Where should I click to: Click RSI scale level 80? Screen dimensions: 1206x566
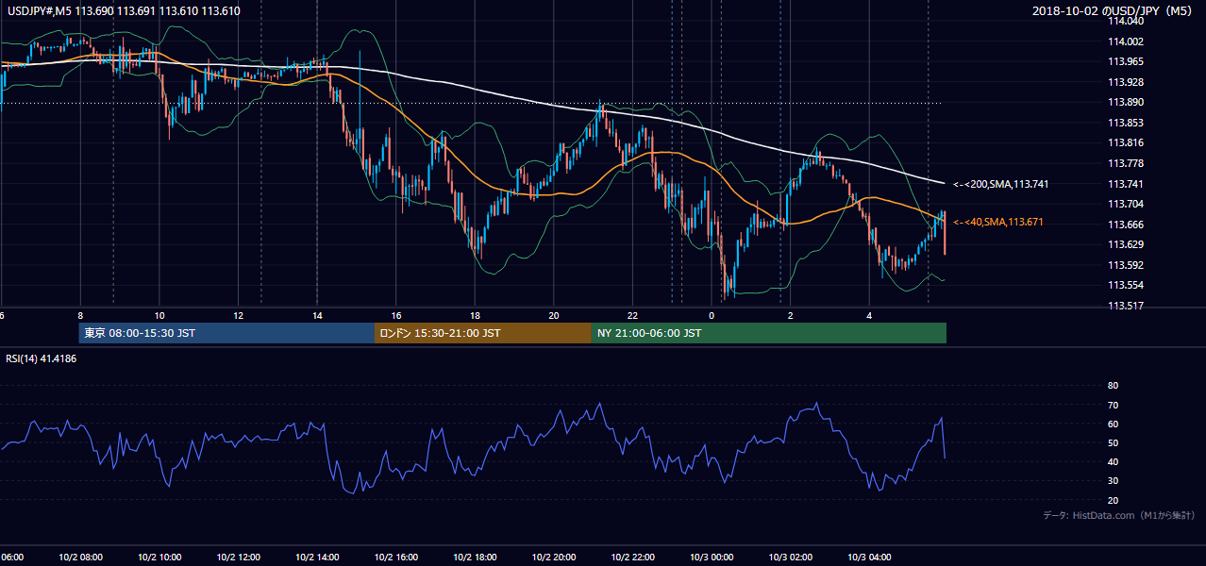click(1113, 386)
